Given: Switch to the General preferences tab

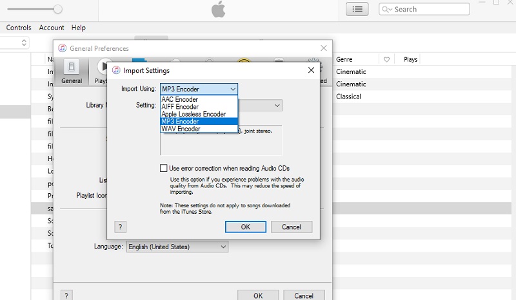Looking at the screenshot, I should pyautogui.click(x=72, y=71).
